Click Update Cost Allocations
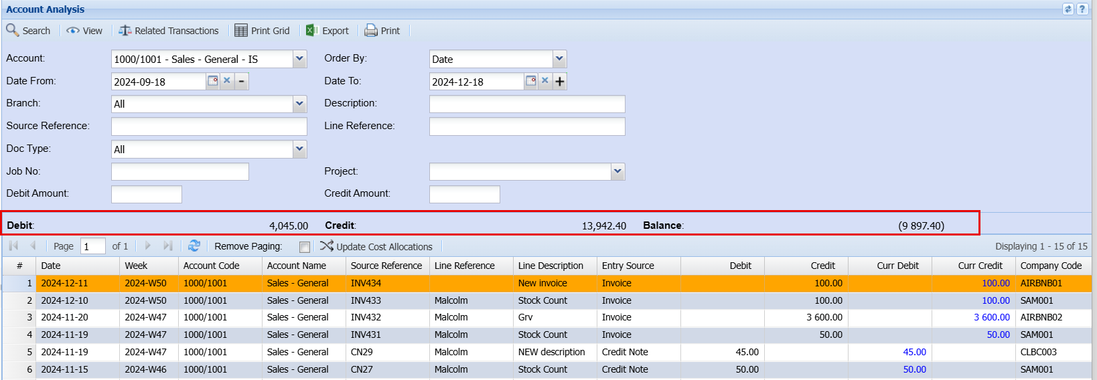 376,246
